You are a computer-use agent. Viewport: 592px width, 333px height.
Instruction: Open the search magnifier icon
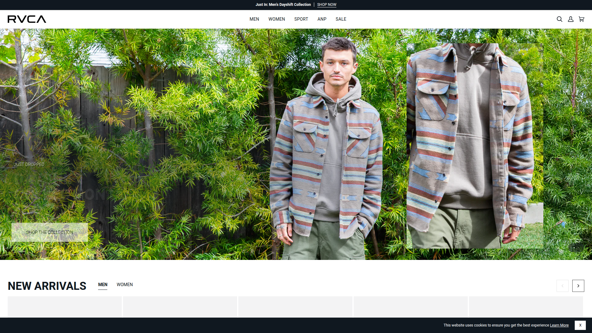559,19
